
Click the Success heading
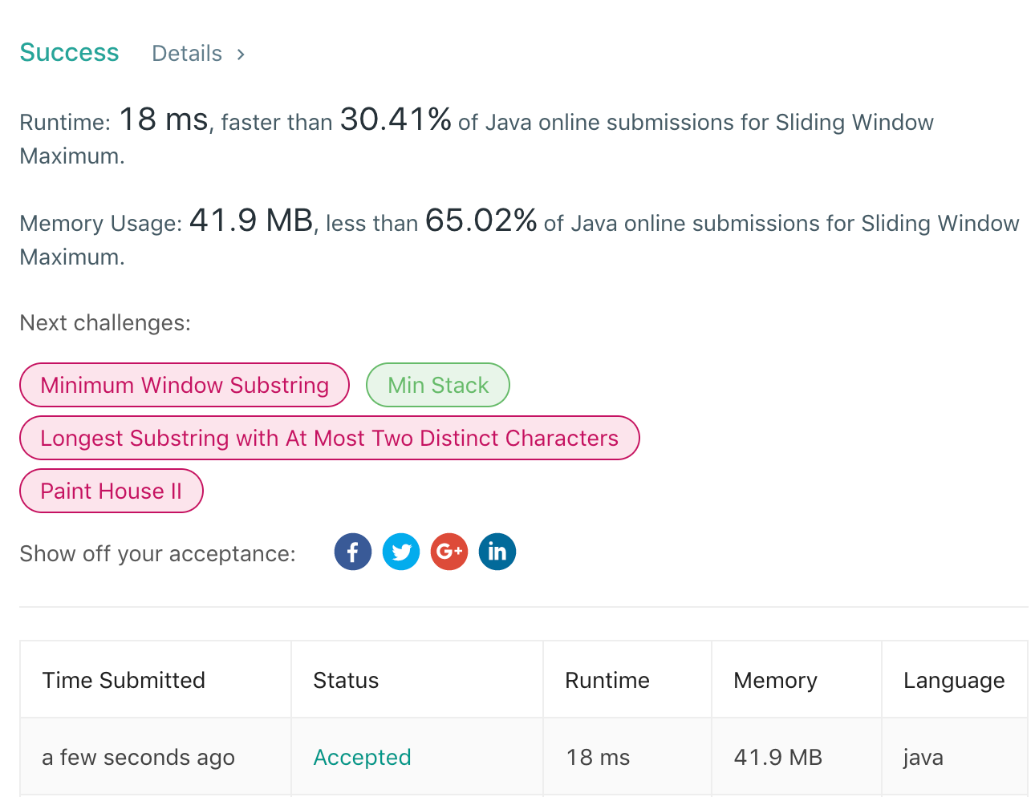point(69,52)
